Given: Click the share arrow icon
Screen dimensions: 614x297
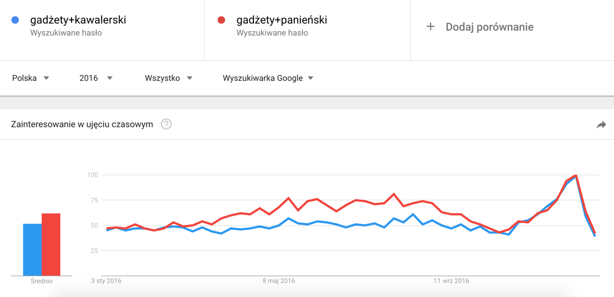Looking at the screenshot, I should [601, 125].
